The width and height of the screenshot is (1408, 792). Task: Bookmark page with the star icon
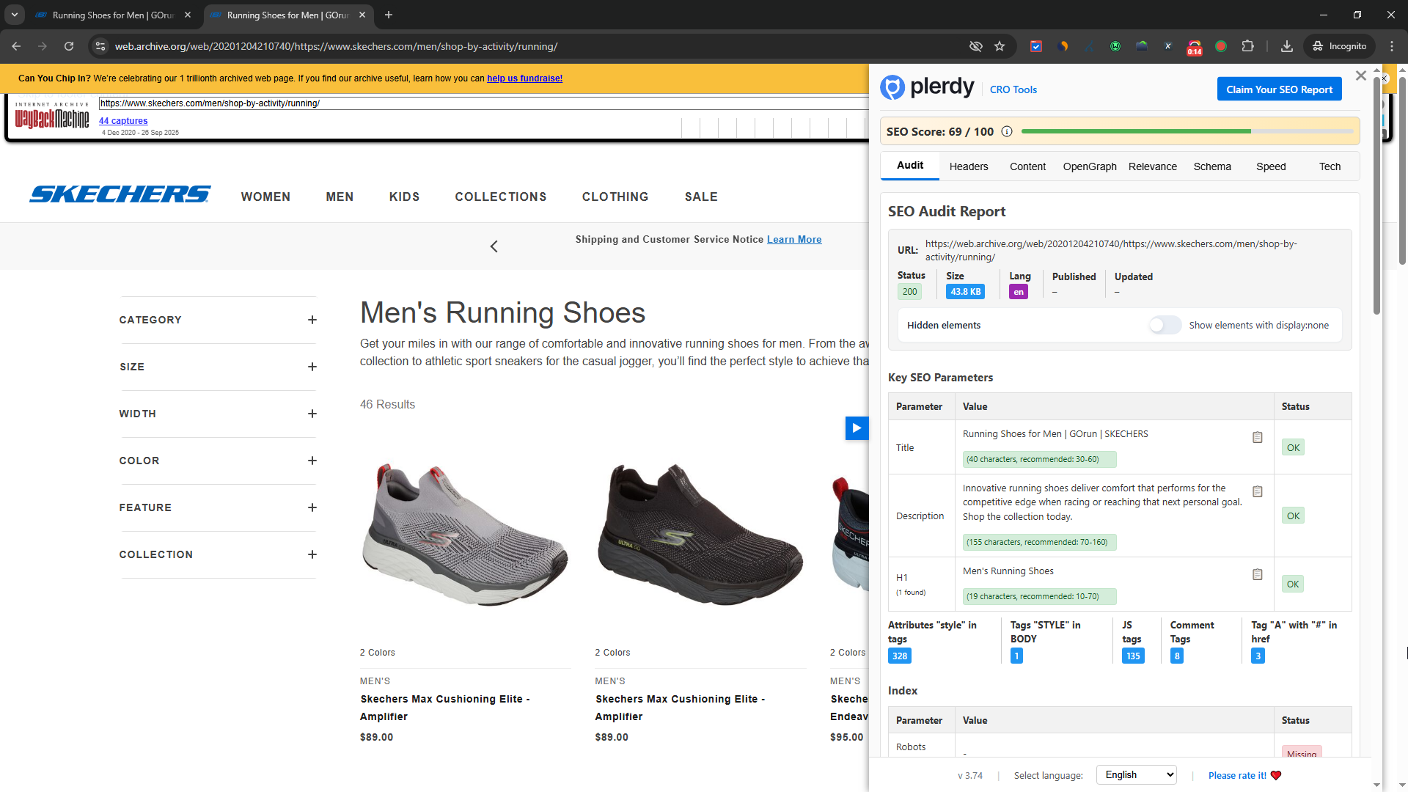(1000, 46)
